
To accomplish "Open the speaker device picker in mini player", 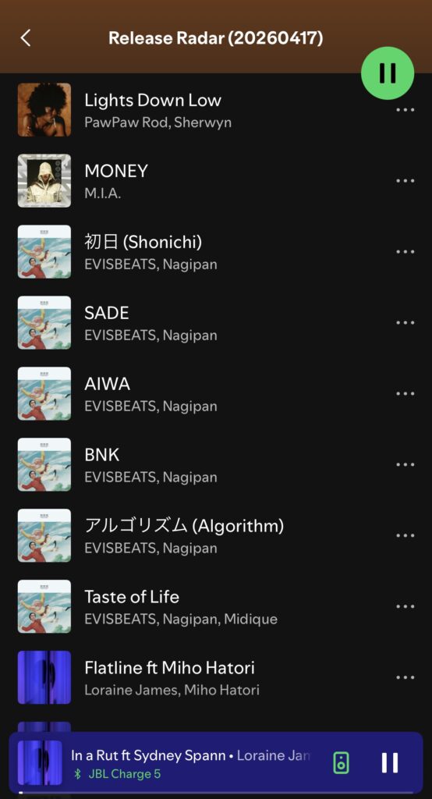I will coord(342,763).
